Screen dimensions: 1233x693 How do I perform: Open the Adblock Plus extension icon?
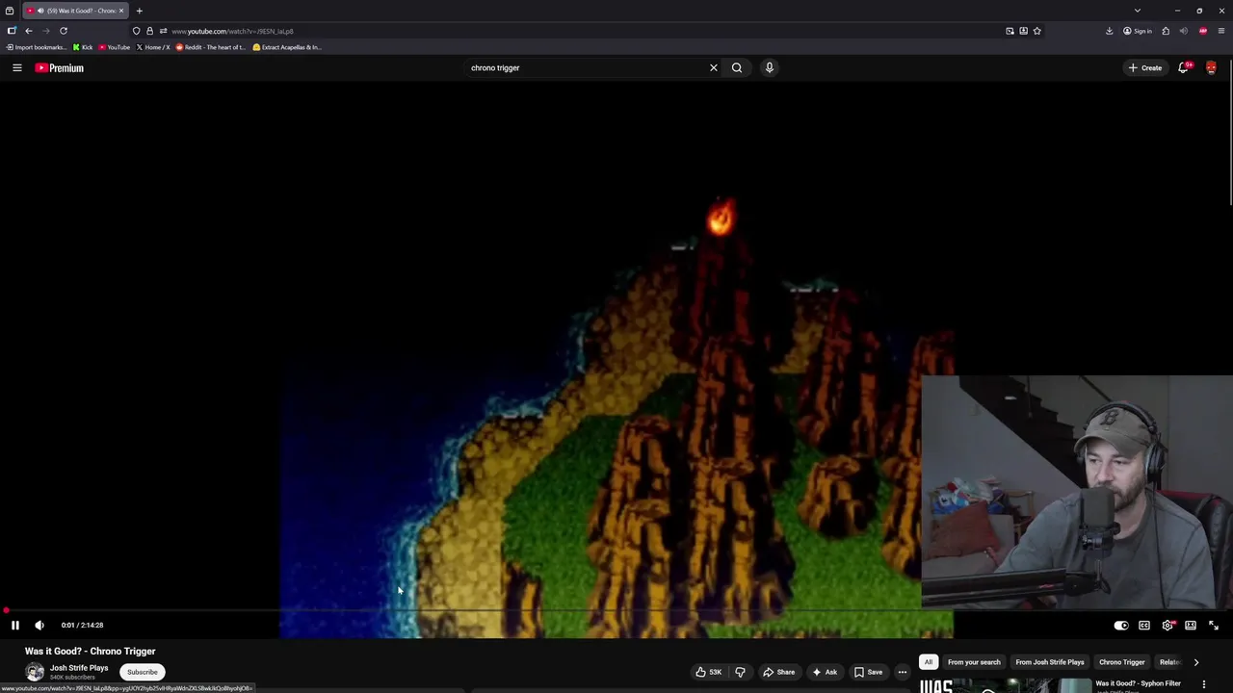pyautogui.click(x=1203, y=31)
